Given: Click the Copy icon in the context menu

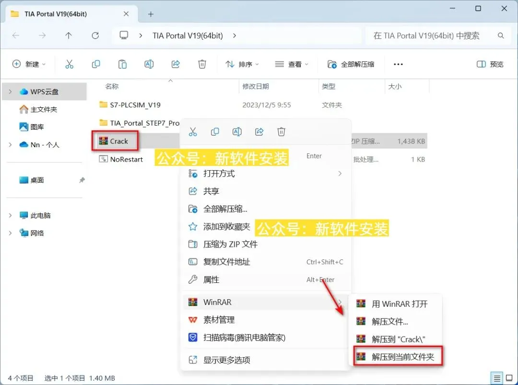Looking at the screenshot, I should pyautogui.click(x=215, y=132).
